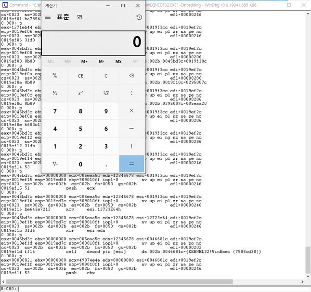Click the backspace key in calculator

[x=131, y=76]
